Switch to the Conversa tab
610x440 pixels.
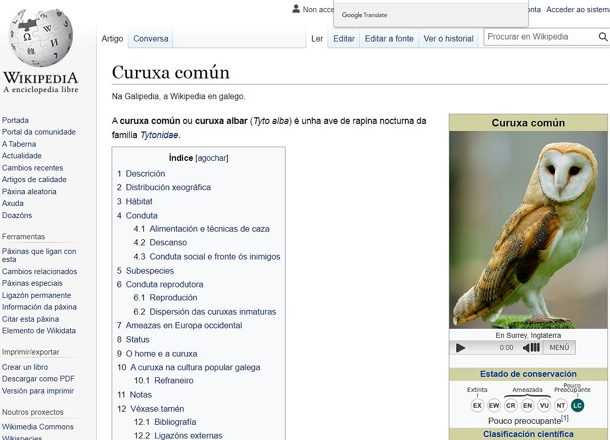click(151, 38)
